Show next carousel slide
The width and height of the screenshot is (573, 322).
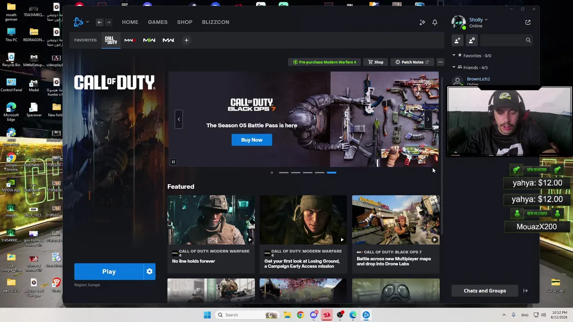point(428,119)
